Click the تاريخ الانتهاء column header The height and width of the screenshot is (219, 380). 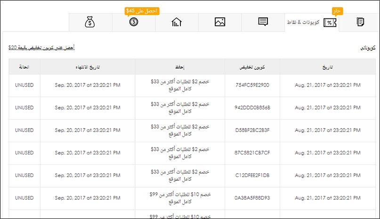(x=88, y=67)
